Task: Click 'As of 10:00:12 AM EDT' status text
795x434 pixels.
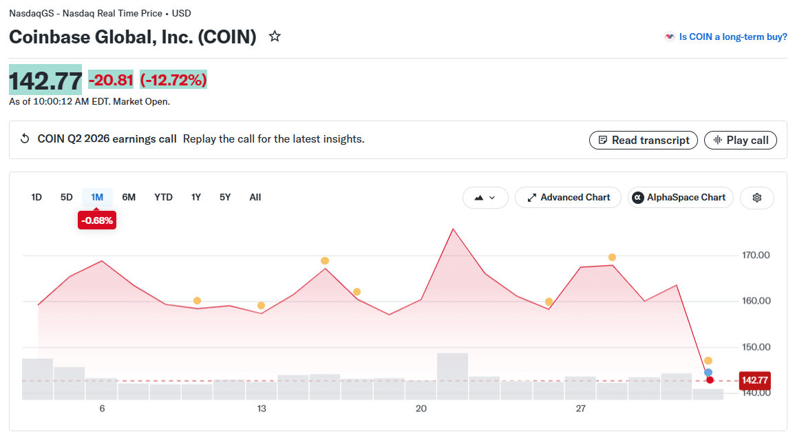Action: pyautogui.click(x=59, y=101)
